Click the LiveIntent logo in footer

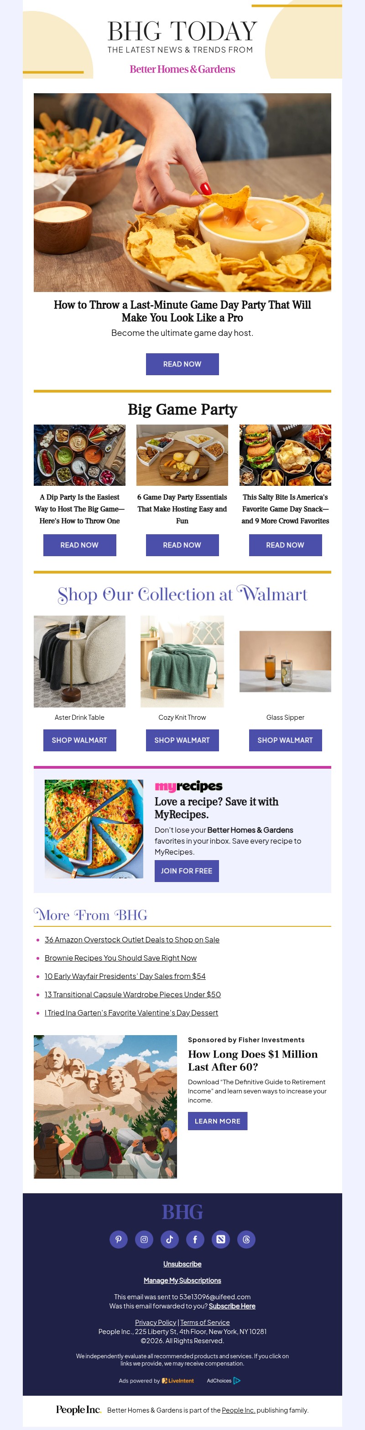(178, 1380)
